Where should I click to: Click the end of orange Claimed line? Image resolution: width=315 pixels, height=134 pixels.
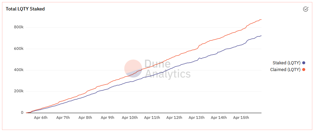click(261, 20)
